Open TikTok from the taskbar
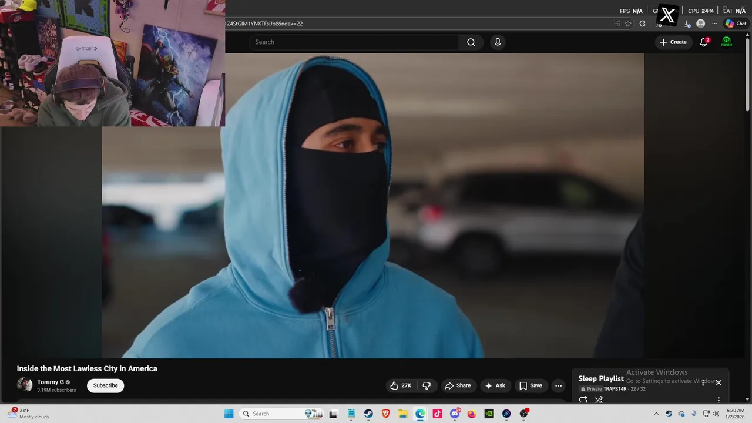The image size is (752, 423). pyautogui.click(x=437, y=414)
